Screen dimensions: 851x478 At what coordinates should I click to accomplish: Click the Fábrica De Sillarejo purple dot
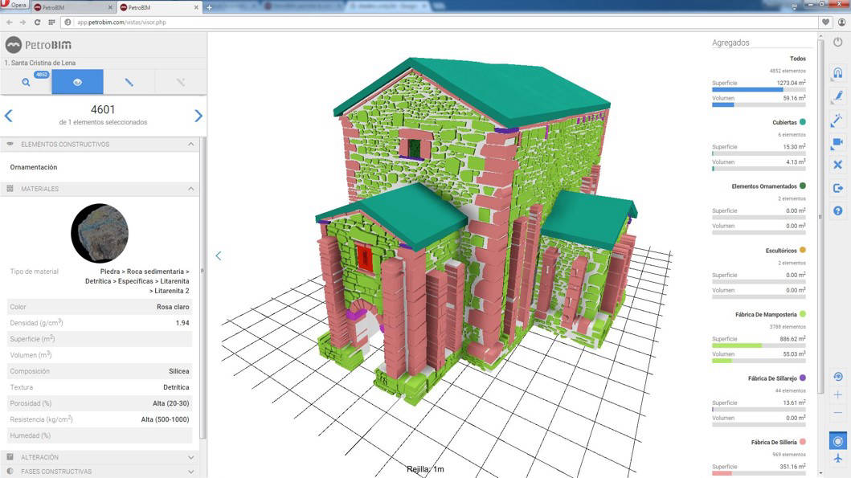802,378
